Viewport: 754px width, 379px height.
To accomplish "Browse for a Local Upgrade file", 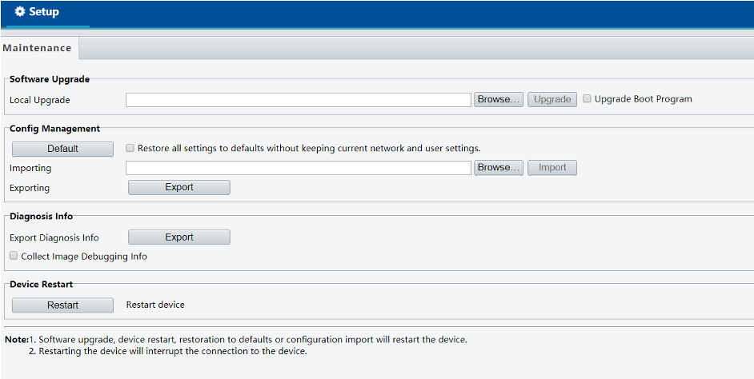I will 499,99.
